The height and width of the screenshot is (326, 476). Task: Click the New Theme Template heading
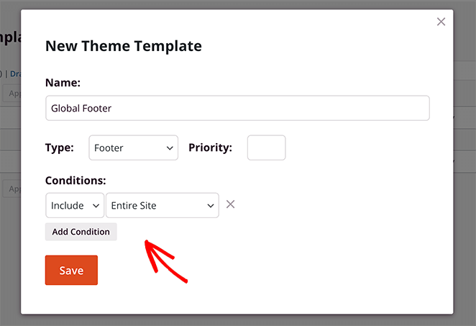coord(123,46)
